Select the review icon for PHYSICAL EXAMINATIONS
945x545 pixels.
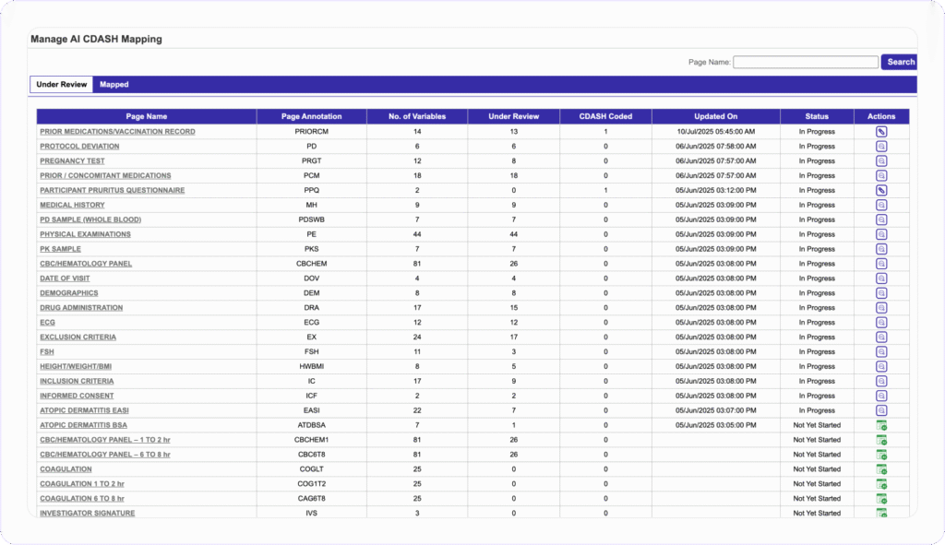(880, 234)
